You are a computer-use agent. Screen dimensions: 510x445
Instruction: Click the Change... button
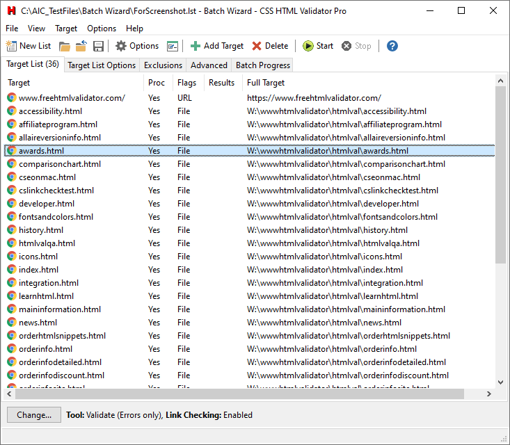click(34, 415)
